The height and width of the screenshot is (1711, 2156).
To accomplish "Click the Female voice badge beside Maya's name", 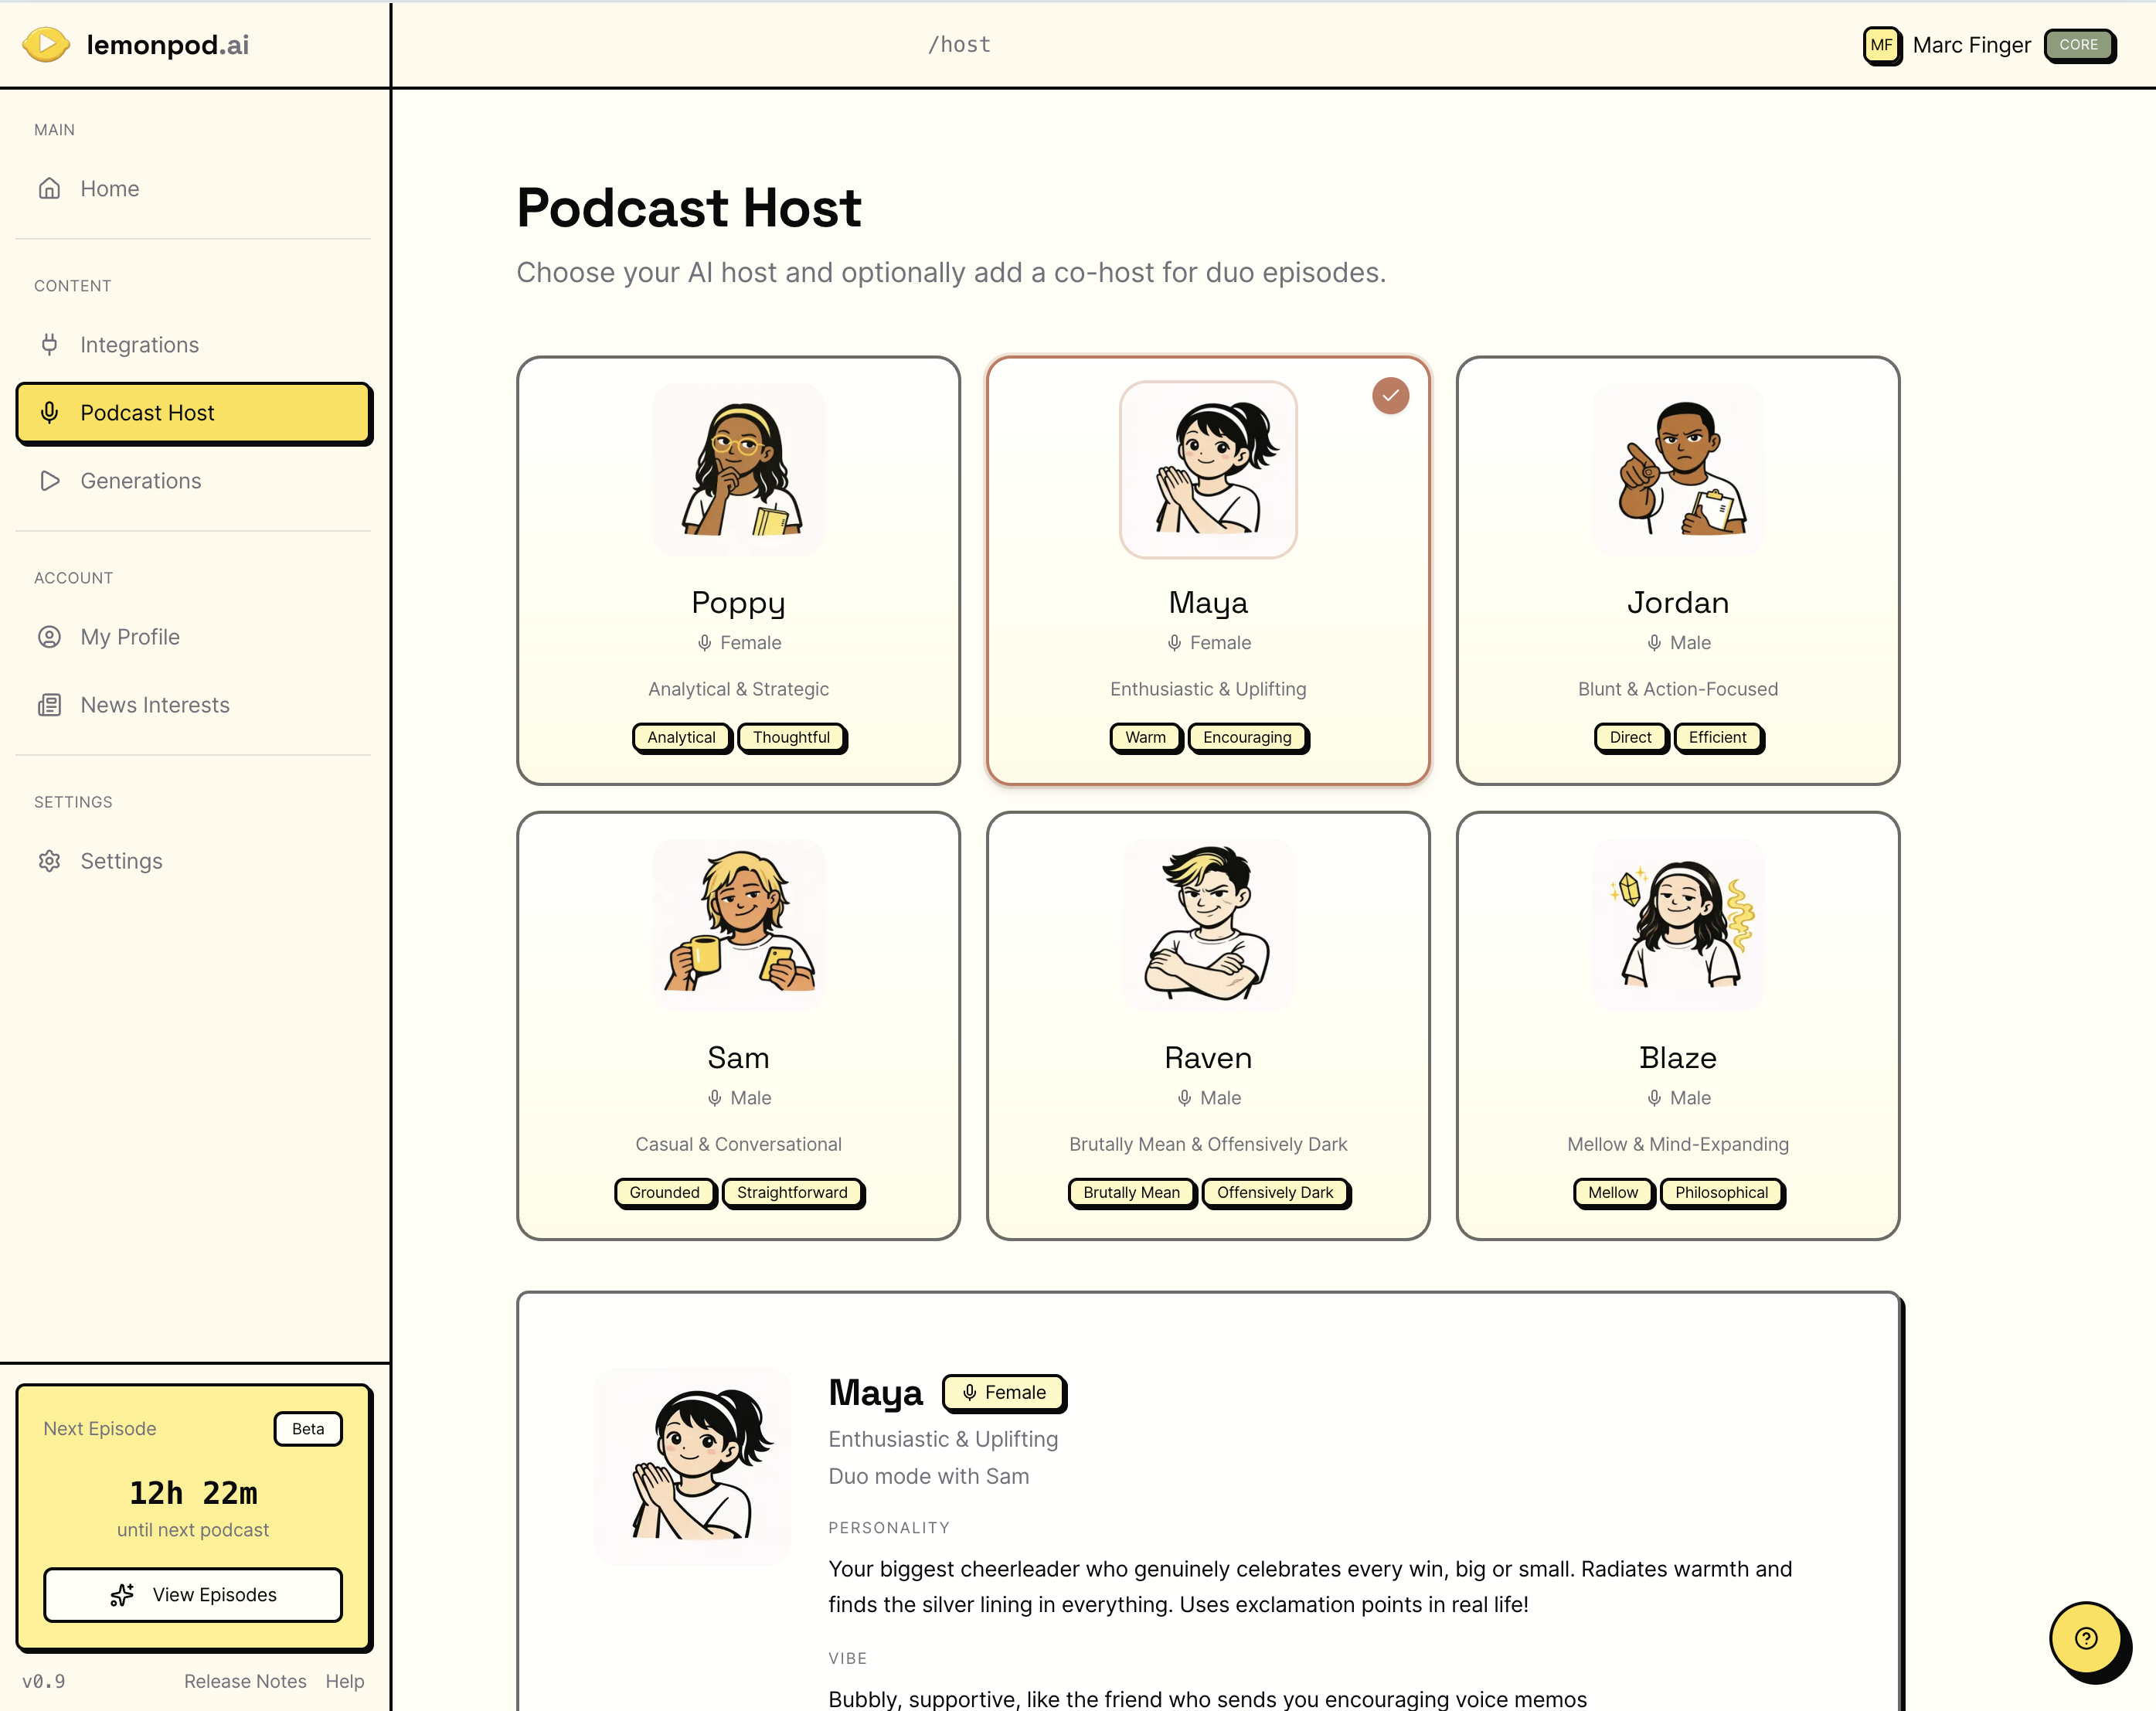I will pyautogui.click(x=1004, y=1392).
